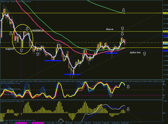Image resolution: width=168 pixels, height=124 pixels.
Task: Click the "27 Oct 2008" date label
Action: coord(4,123)
